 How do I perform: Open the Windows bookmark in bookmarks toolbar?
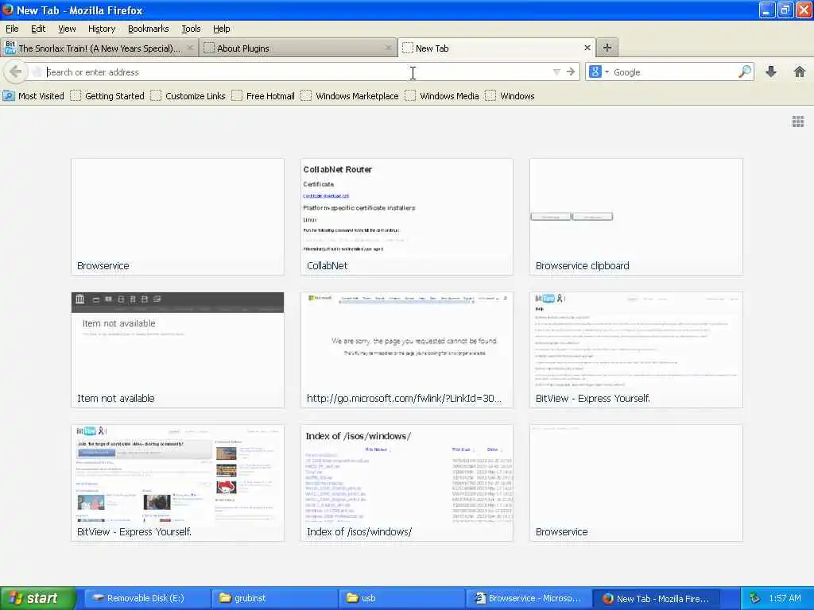[x=510, y=96]
